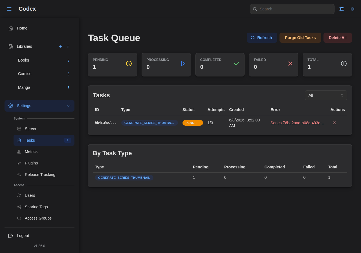Open Comics library three-dot menu

(68, 74)
